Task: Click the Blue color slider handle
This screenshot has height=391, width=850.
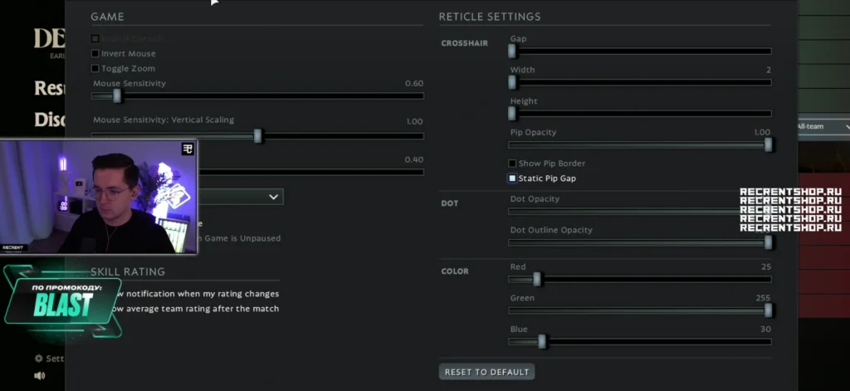Action: click(541, 341)
